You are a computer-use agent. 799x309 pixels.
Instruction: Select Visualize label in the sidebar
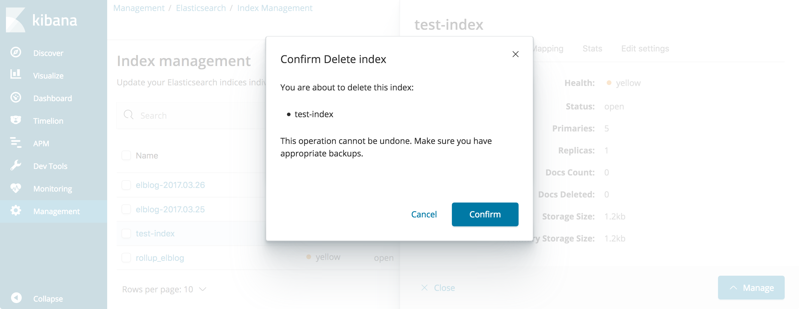(48, 76)
